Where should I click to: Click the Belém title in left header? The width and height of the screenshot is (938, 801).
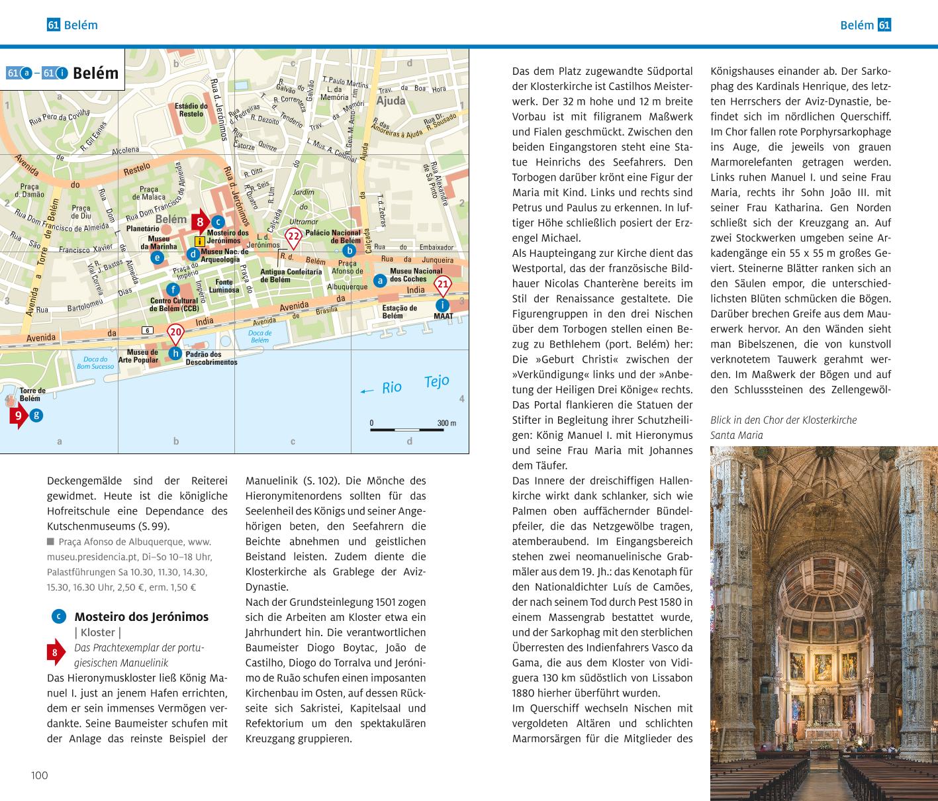tap(81, 25)
